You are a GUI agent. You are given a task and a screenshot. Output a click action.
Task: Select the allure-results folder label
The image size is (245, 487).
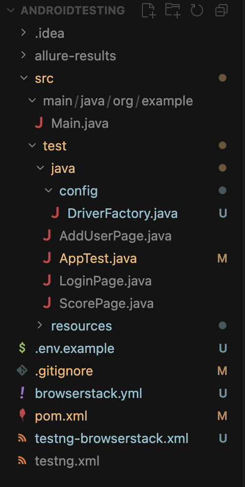[x=75, y=56]
